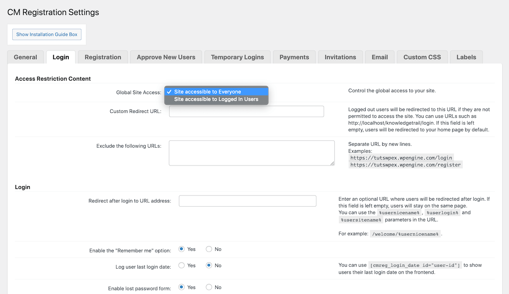The image size is (509, 294).
Task: Open the Labels tab
Action: pyautogui.click(x=466, y=57)
